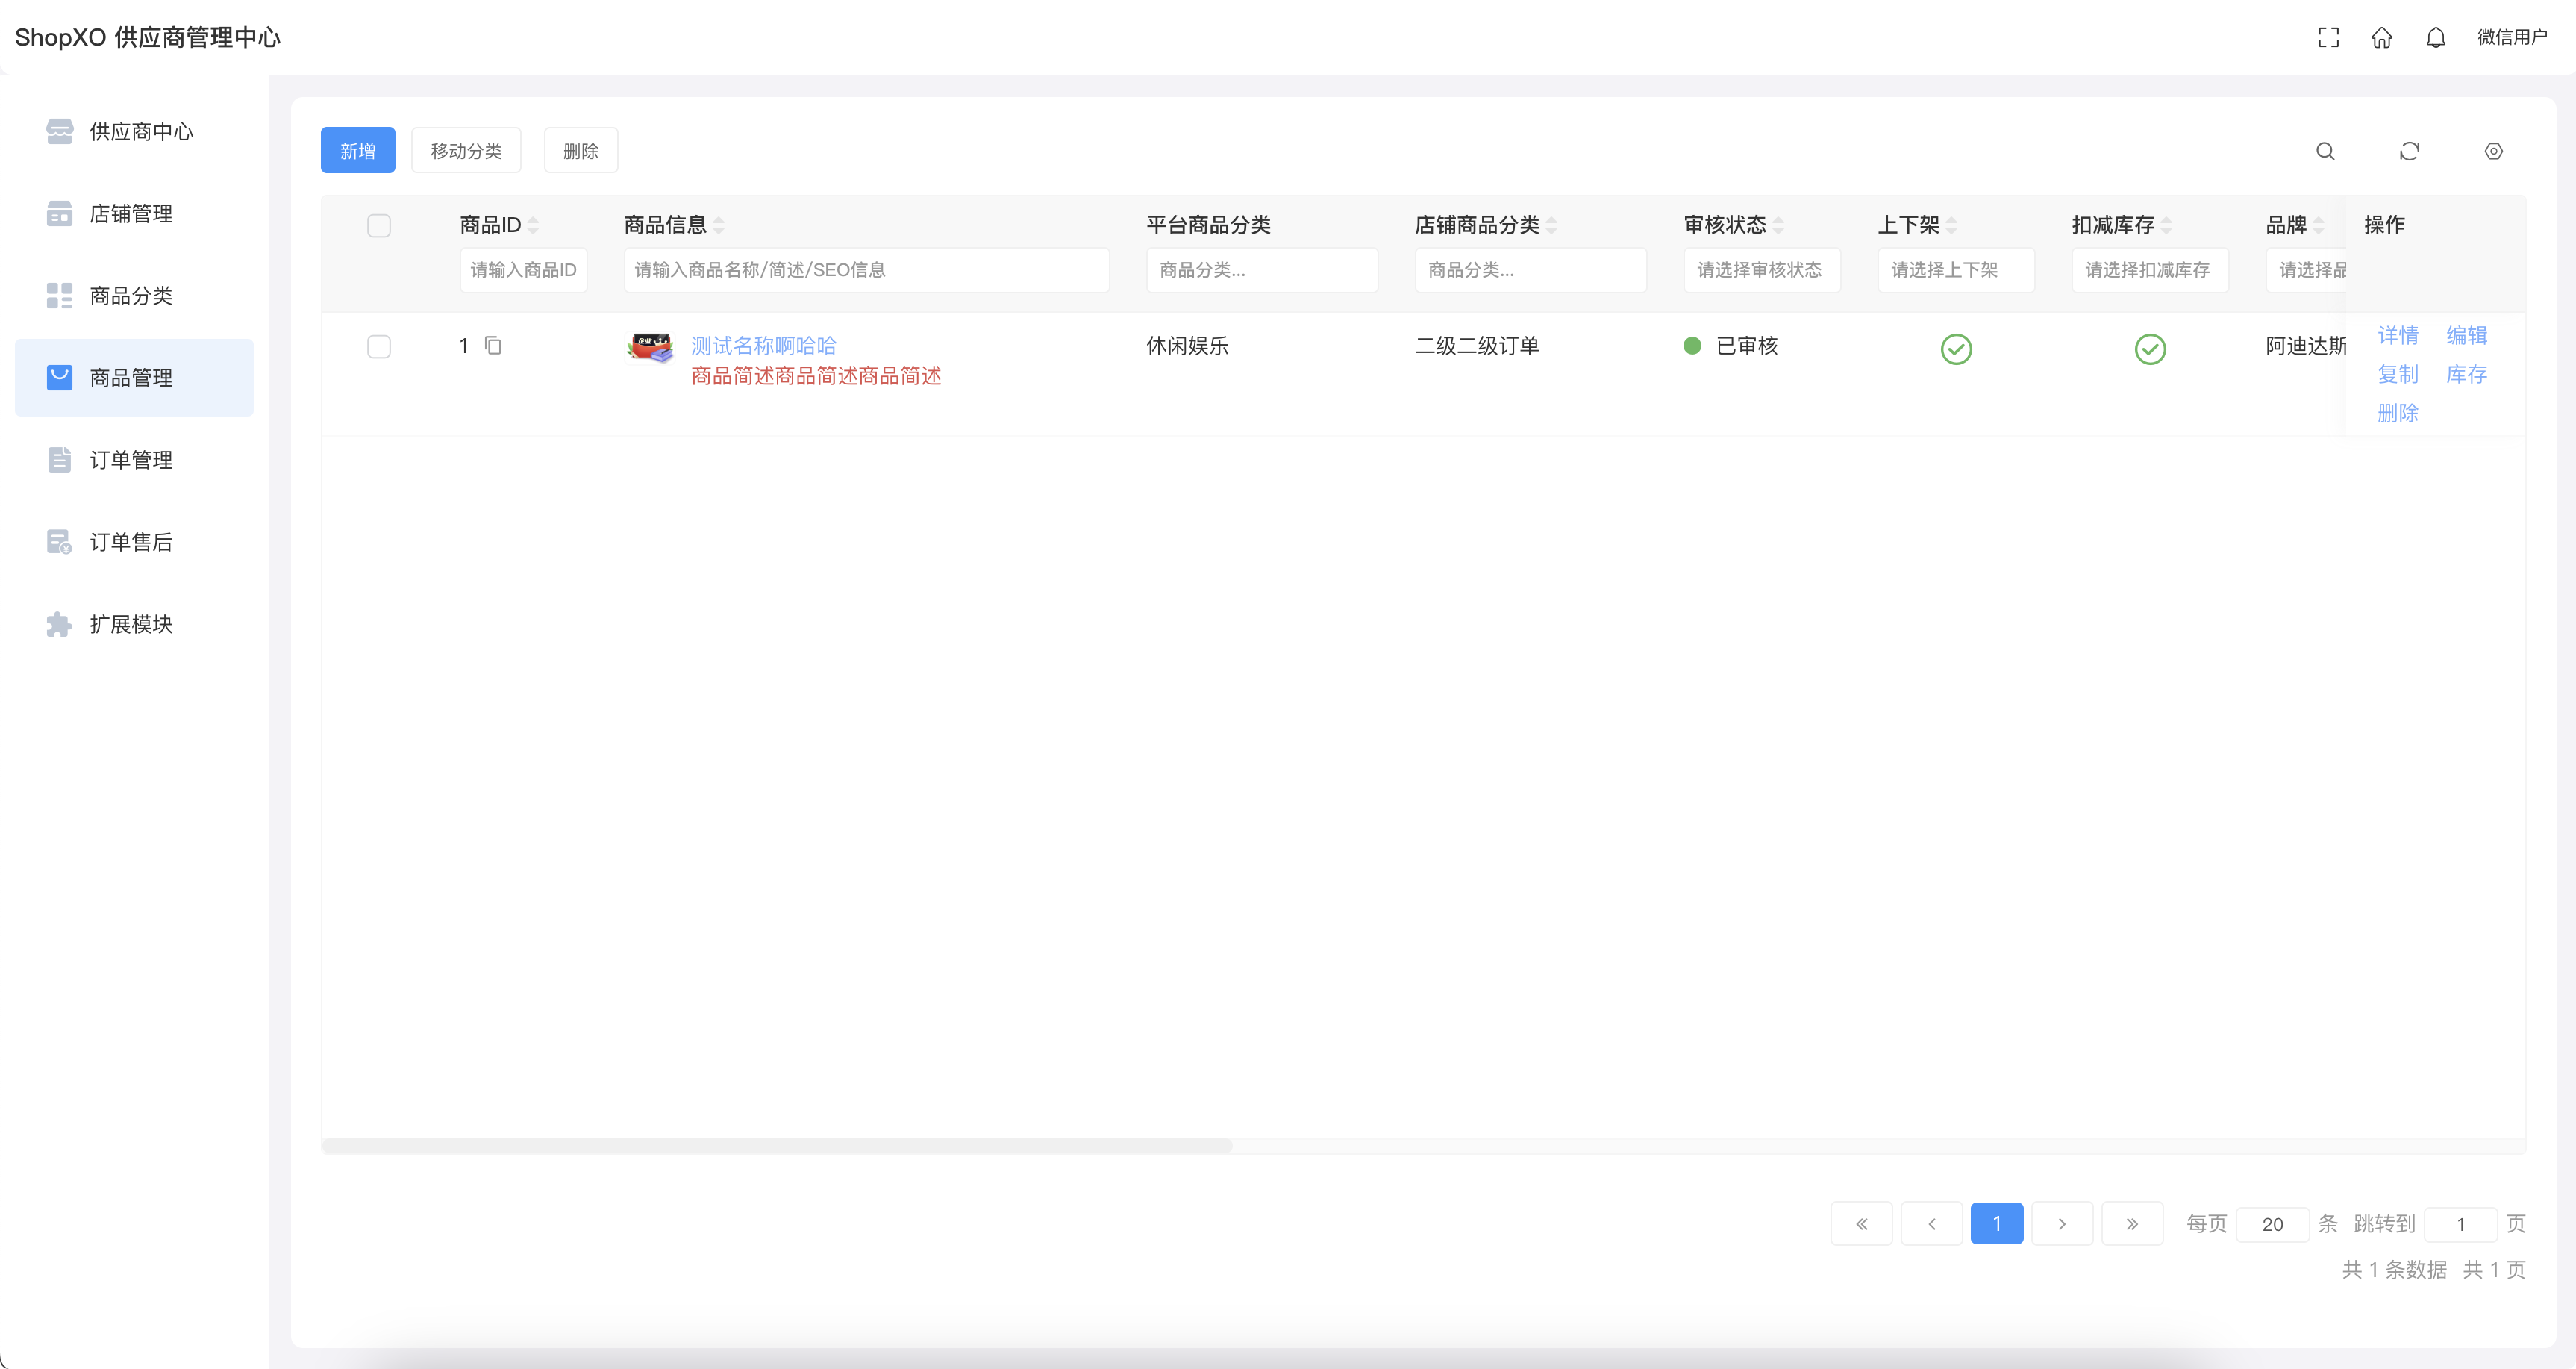Open table column settings gear icon
The image size is (2576, 1369).
pos(2493,151)
